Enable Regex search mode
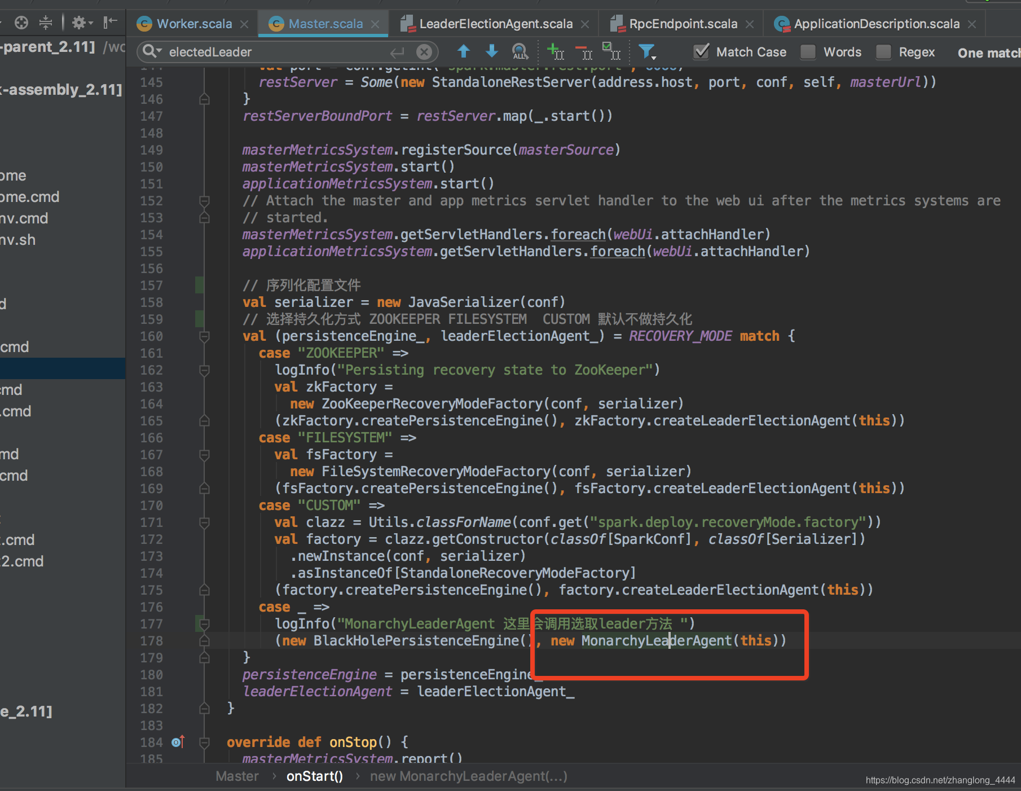The width and height of the screenshot is (1021, 791). coord(883,51)
